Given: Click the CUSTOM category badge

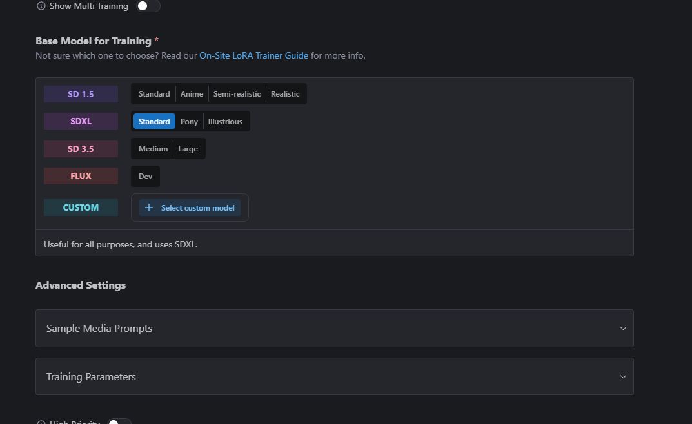Looking at the screenshot, I should (x=81, y=207).
